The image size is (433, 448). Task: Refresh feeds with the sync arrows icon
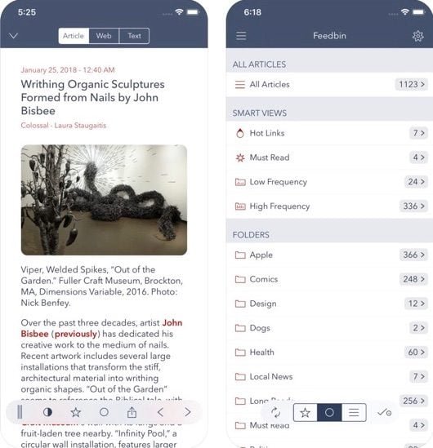tap(275, 412)
